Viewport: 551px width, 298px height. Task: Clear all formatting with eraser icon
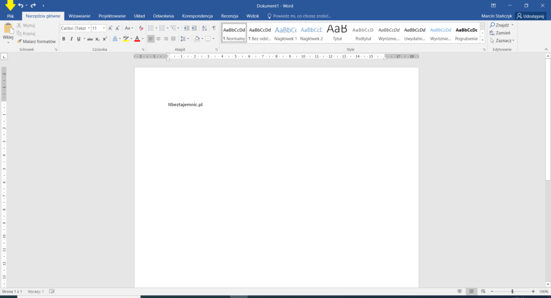click(142, 28)
